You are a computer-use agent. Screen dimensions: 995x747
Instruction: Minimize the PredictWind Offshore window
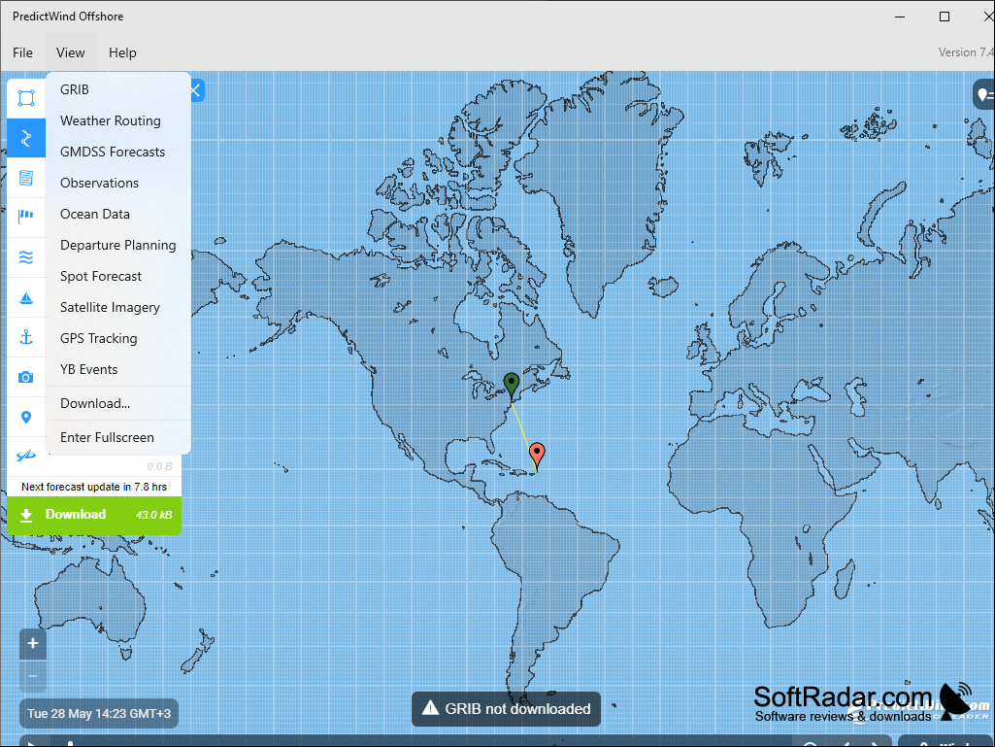(900, 17)
